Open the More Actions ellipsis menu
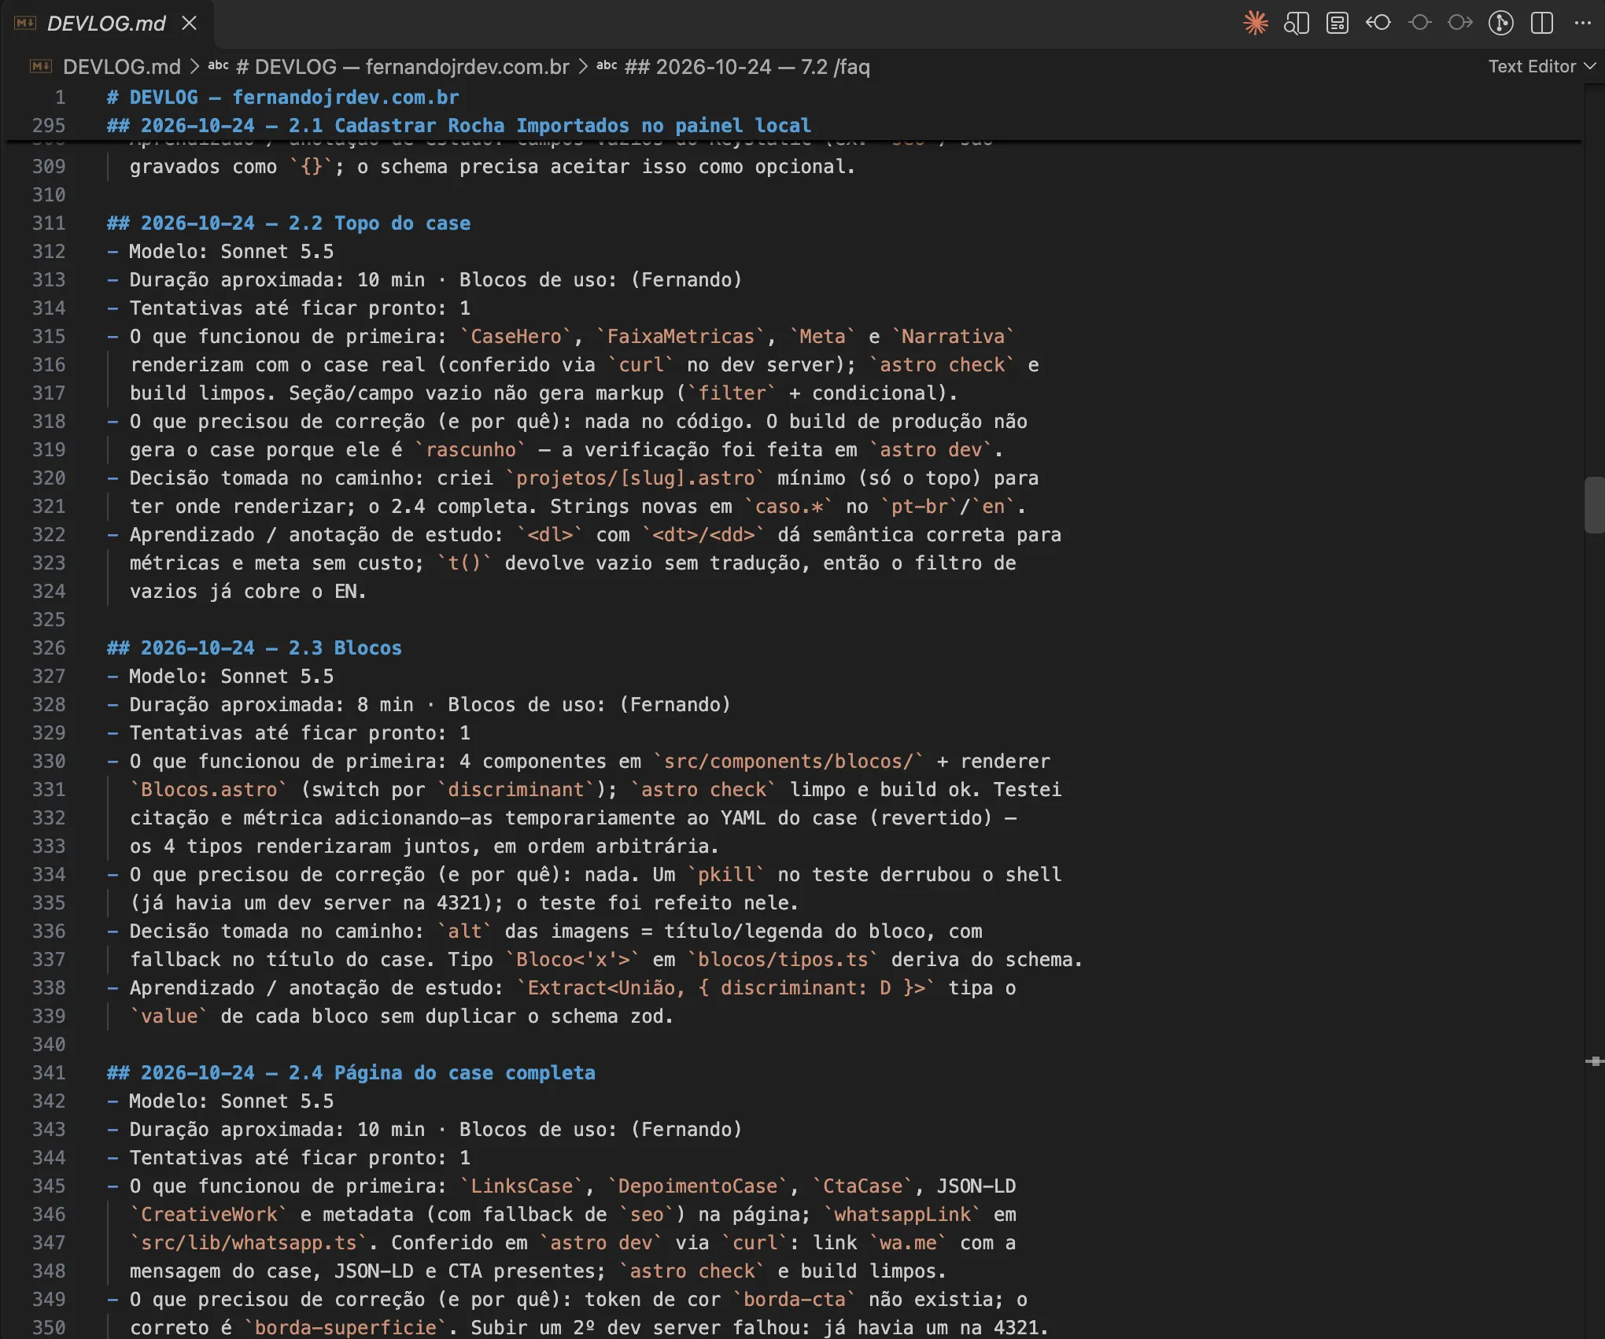 (x=1583, y=23)
